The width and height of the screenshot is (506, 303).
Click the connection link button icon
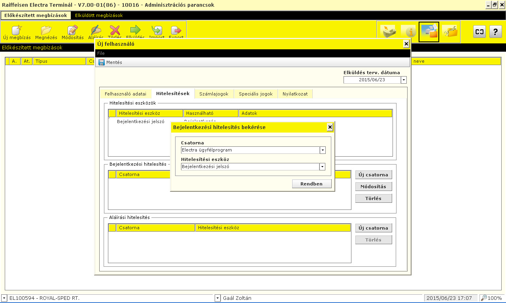click(x=480, y=32)
